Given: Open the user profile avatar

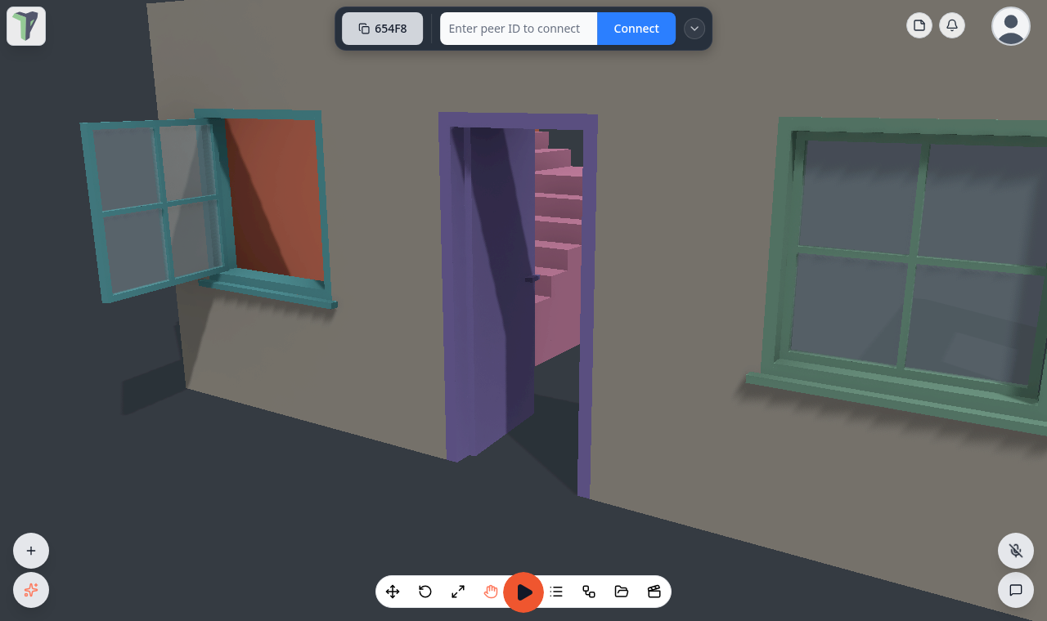Looking at the screenshot, I should (1011, 26).
